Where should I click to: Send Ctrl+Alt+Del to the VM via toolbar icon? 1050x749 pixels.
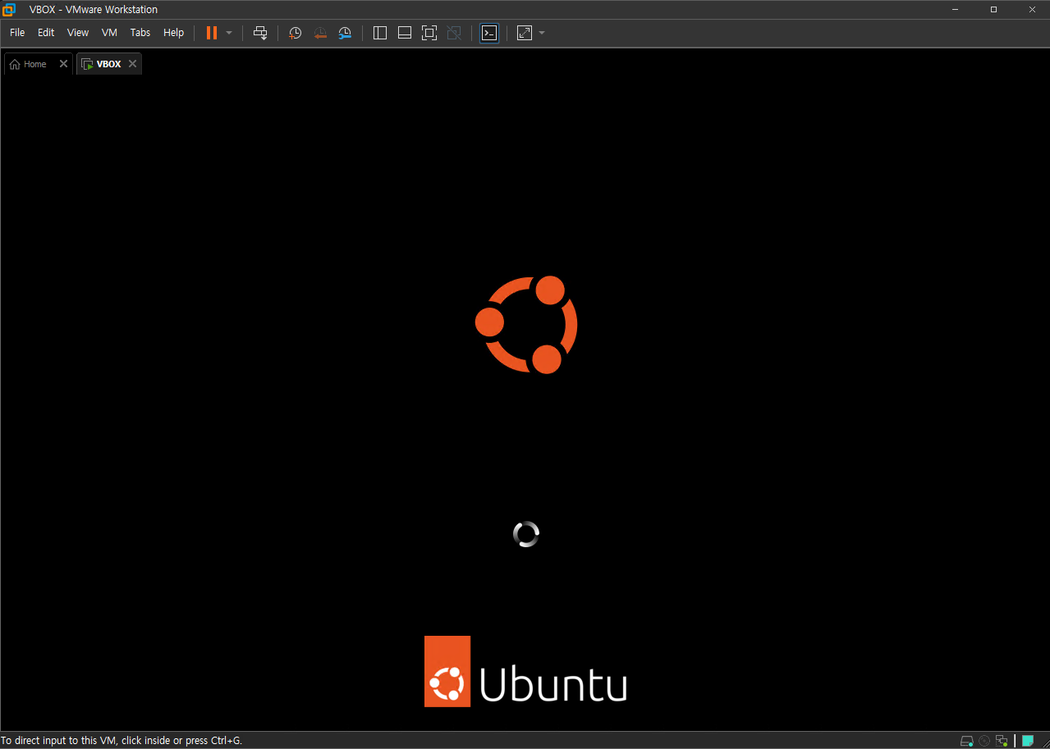260,33
